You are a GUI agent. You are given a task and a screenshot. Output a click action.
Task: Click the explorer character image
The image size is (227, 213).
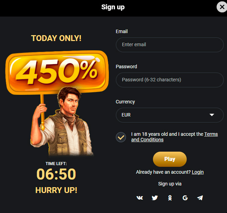(x=62, y=122)
